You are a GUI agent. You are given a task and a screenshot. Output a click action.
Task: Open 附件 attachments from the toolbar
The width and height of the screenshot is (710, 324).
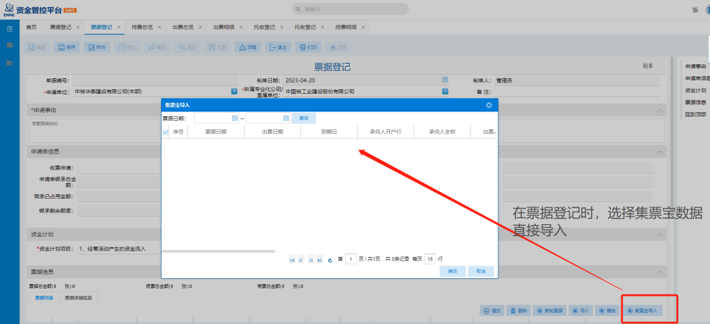pos(96,47)
